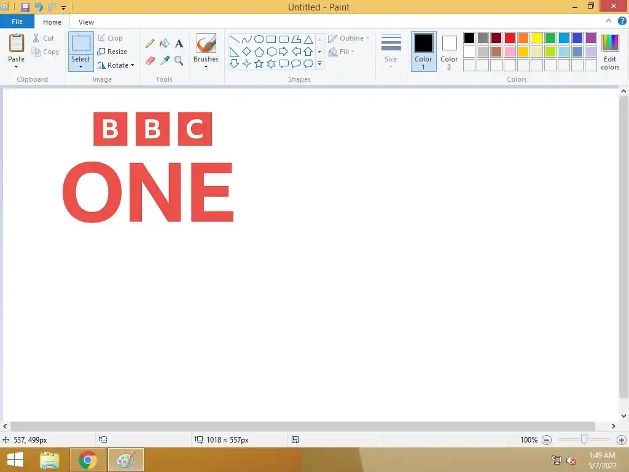This screenshot has width=629, height=472.
Task: Collapse the ribbon with the chevron
Action: click(609, 22)
